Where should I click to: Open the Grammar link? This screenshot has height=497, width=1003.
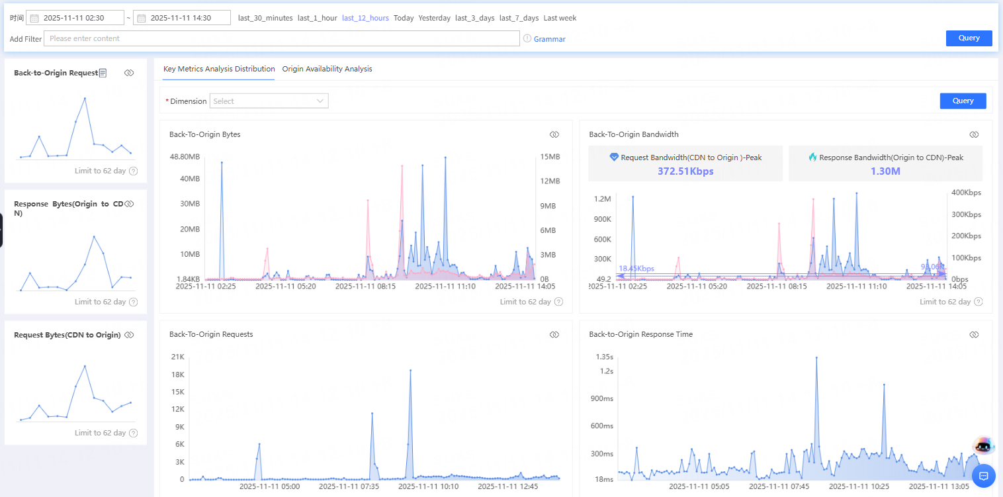pyautogui.click(x=549, y=39)
